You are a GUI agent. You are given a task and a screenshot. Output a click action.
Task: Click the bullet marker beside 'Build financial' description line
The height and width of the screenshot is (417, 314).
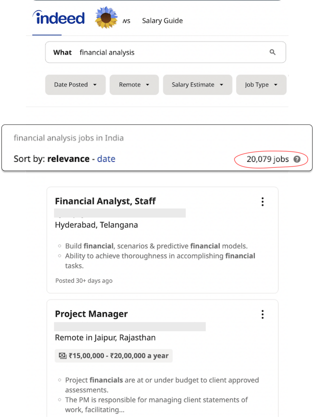60,246
